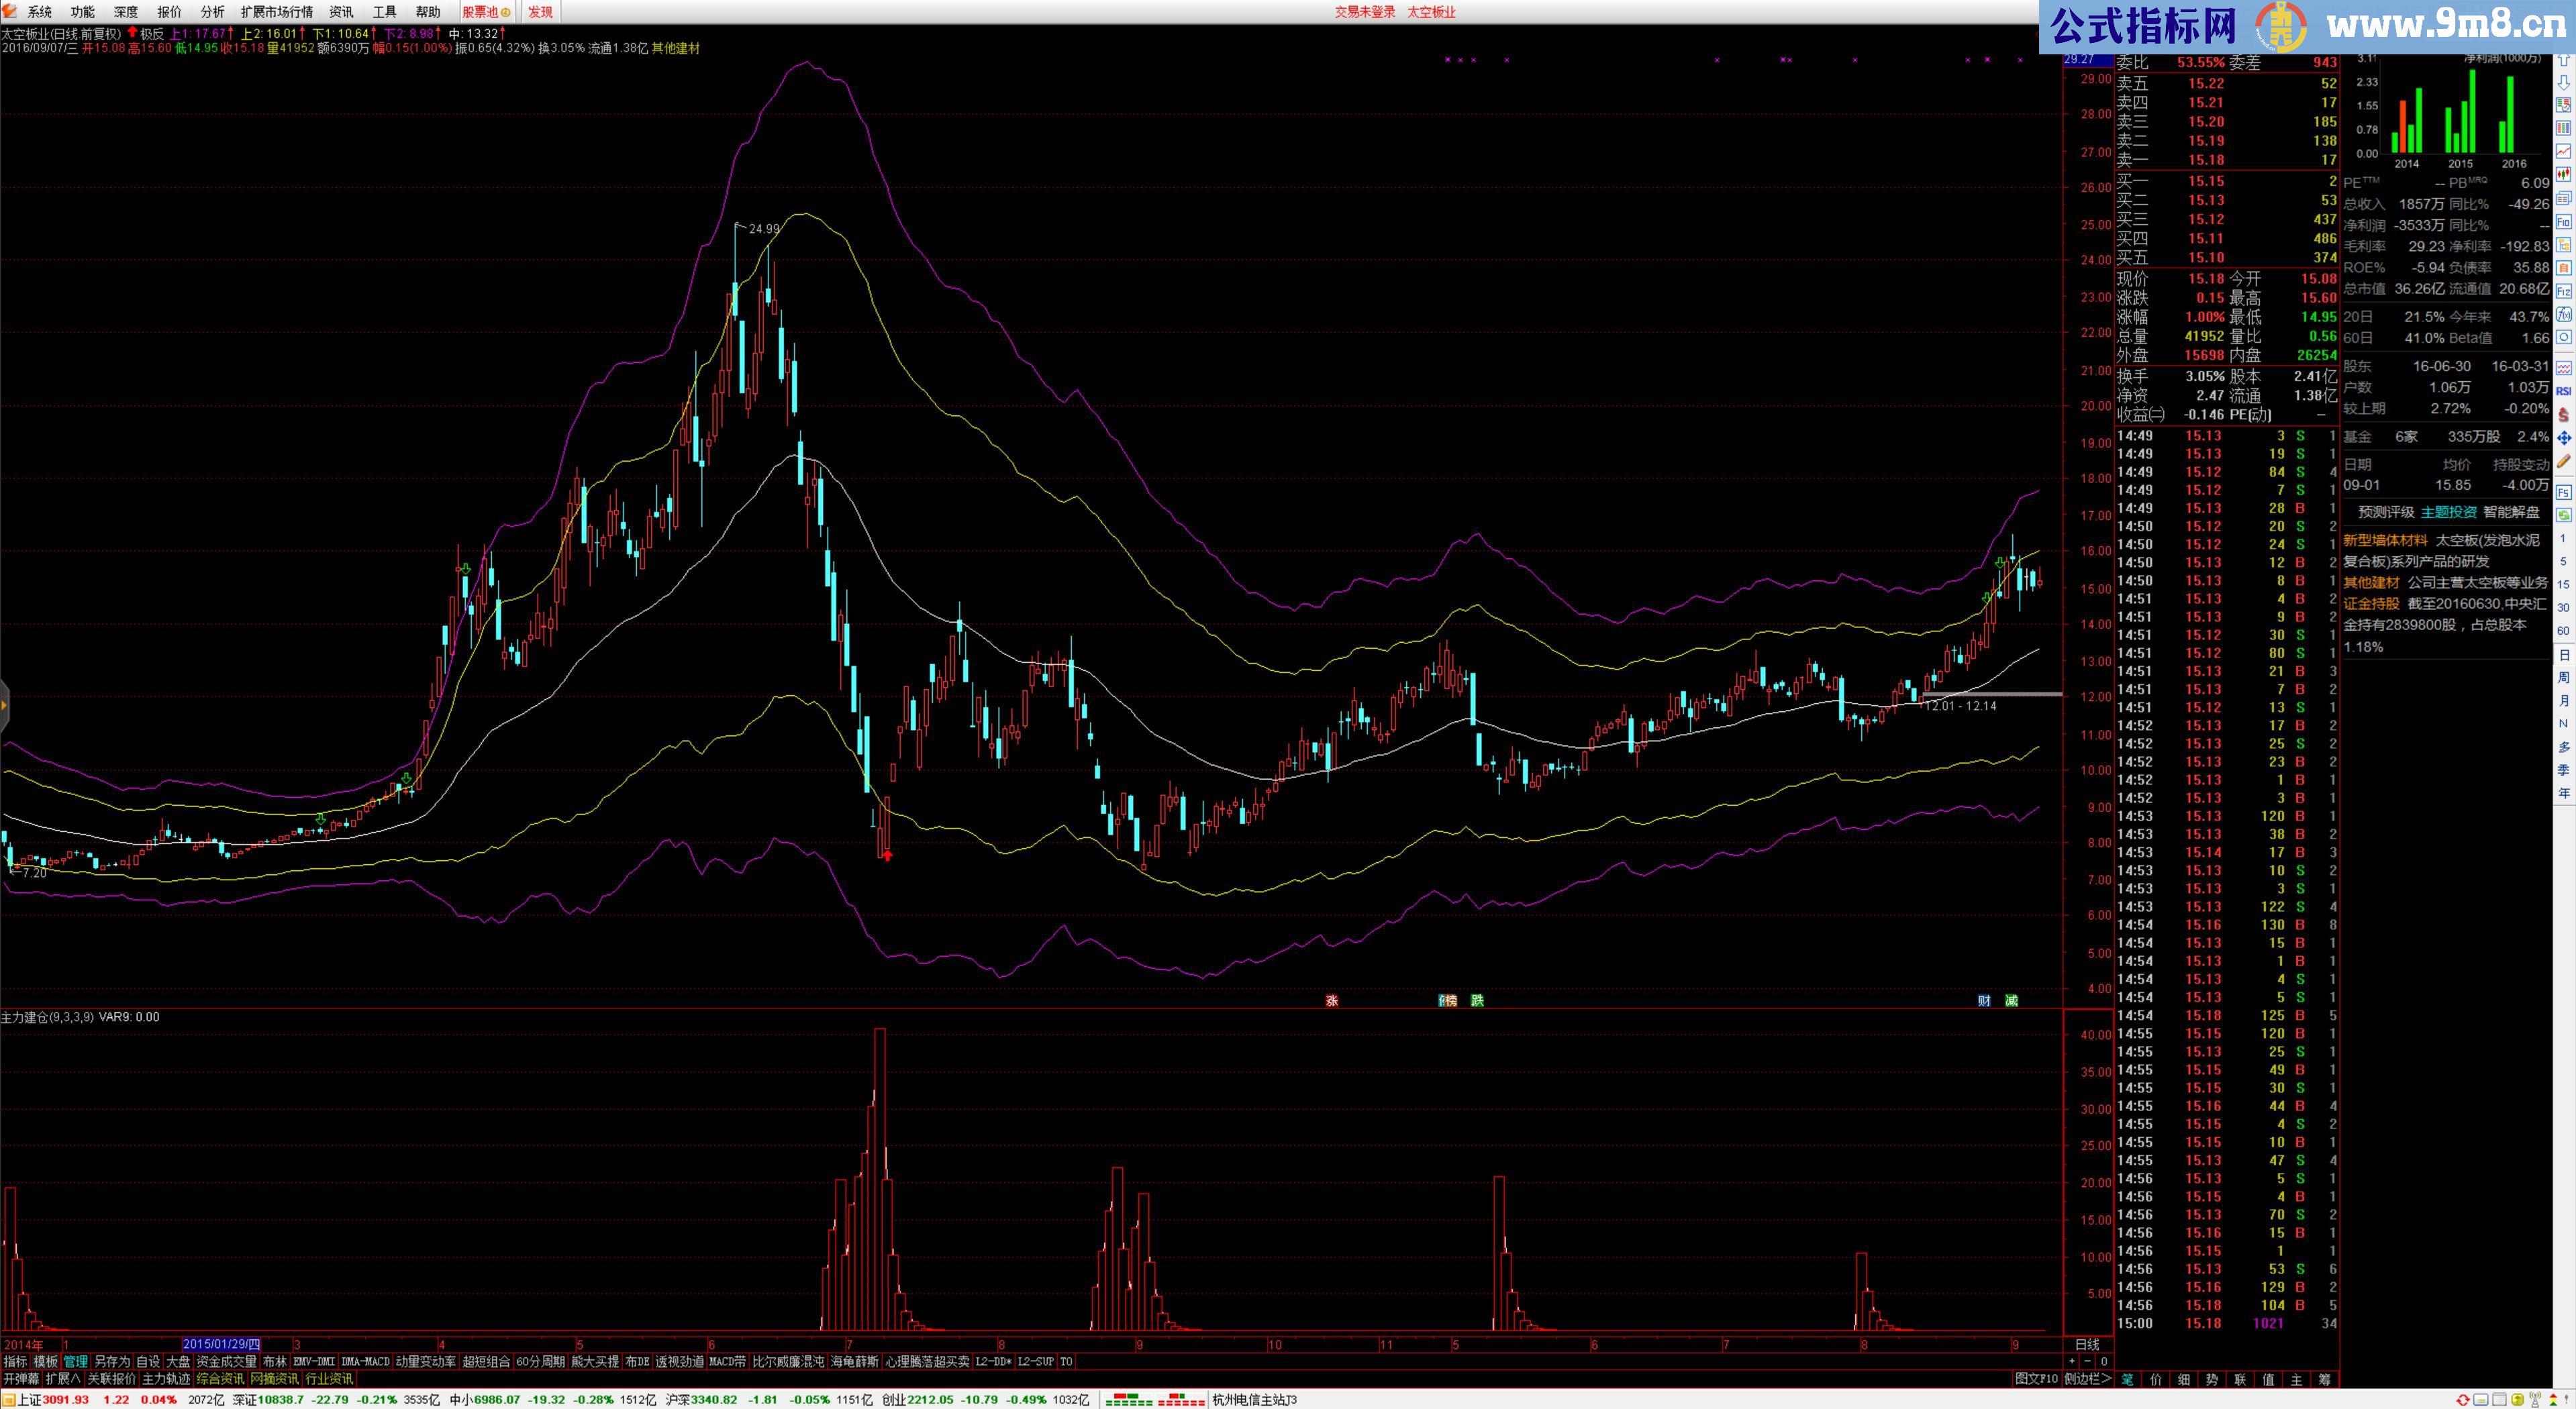
Task: Click the page-down arrow icon in right toolbar
Action: [x=2564, y=83]
